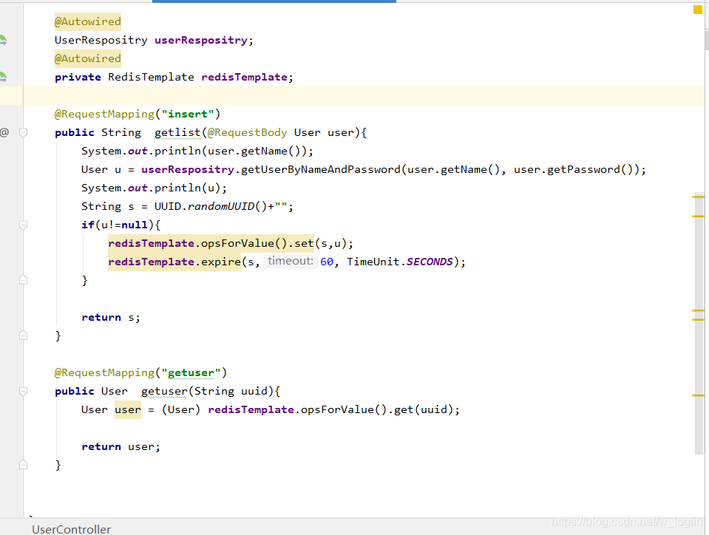
Task: Click warning stripe mark beside getuser declaration
Action: [698, 395]
